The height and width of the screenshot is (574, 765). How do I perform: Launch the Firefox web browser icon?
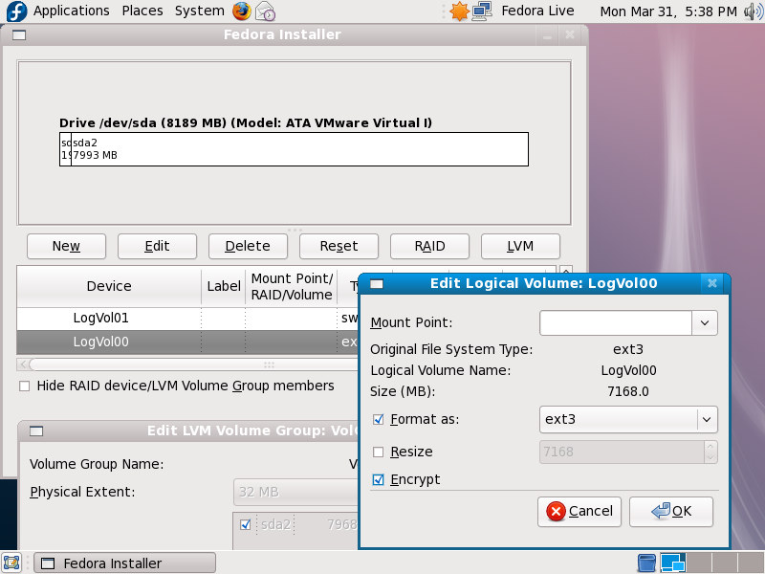pos(242,11)
